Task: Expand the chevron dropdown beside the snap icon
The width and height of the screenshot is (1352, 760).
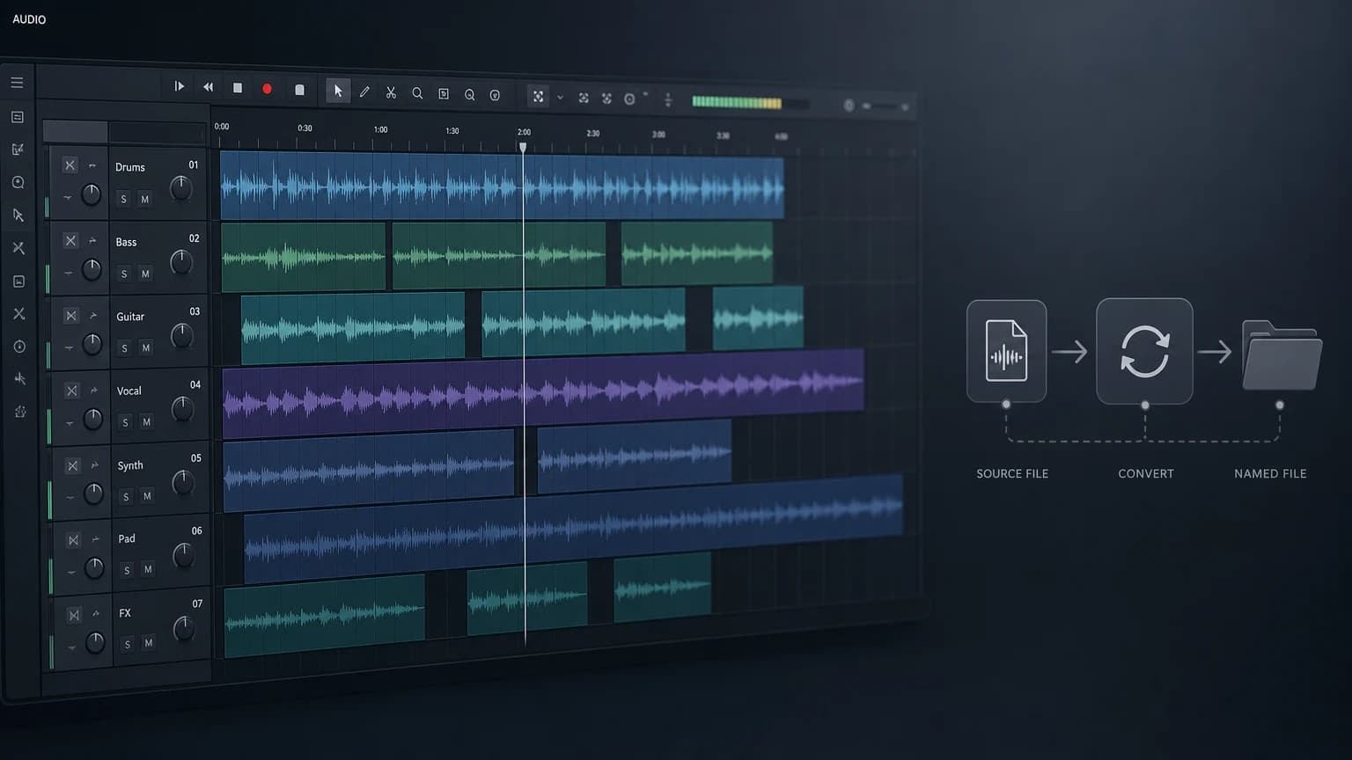Action: coord(560,98)
